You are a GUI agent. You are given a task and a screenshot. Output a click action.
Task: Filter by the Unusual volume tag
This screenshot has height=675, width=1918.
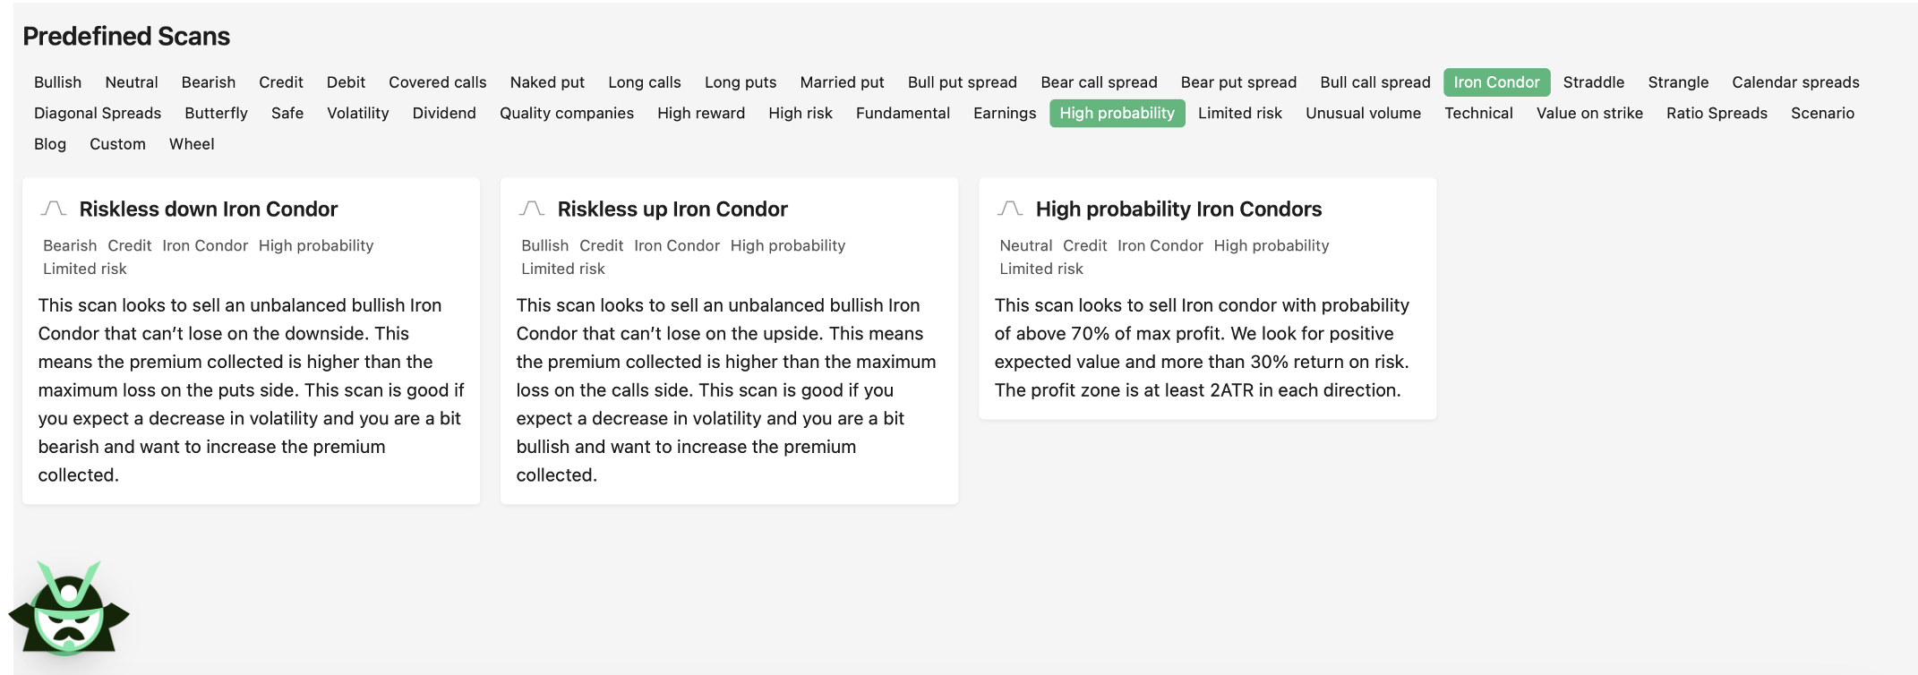(x=1362, y=114)
